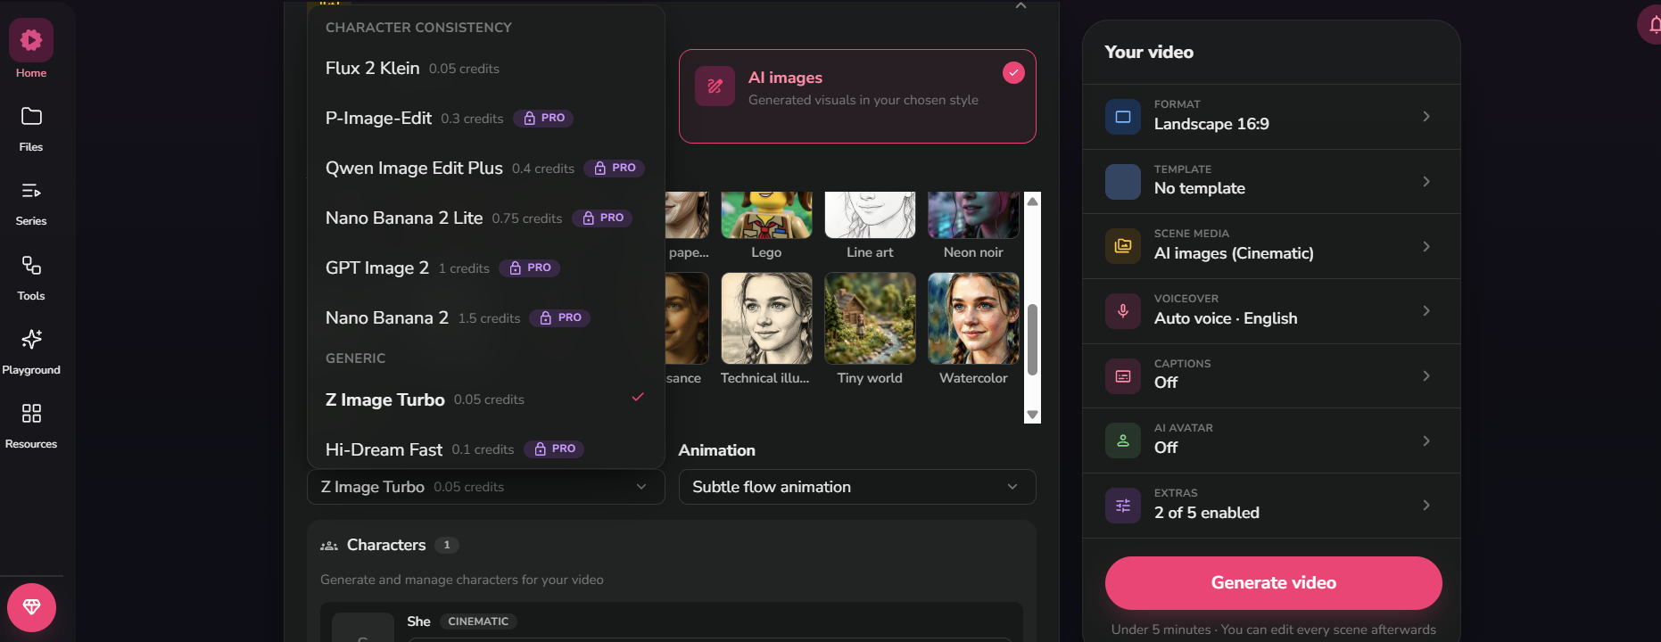Click the Character Consistency section header
Viewport: 1661px width, 642px height.
(x=418, y=28)
